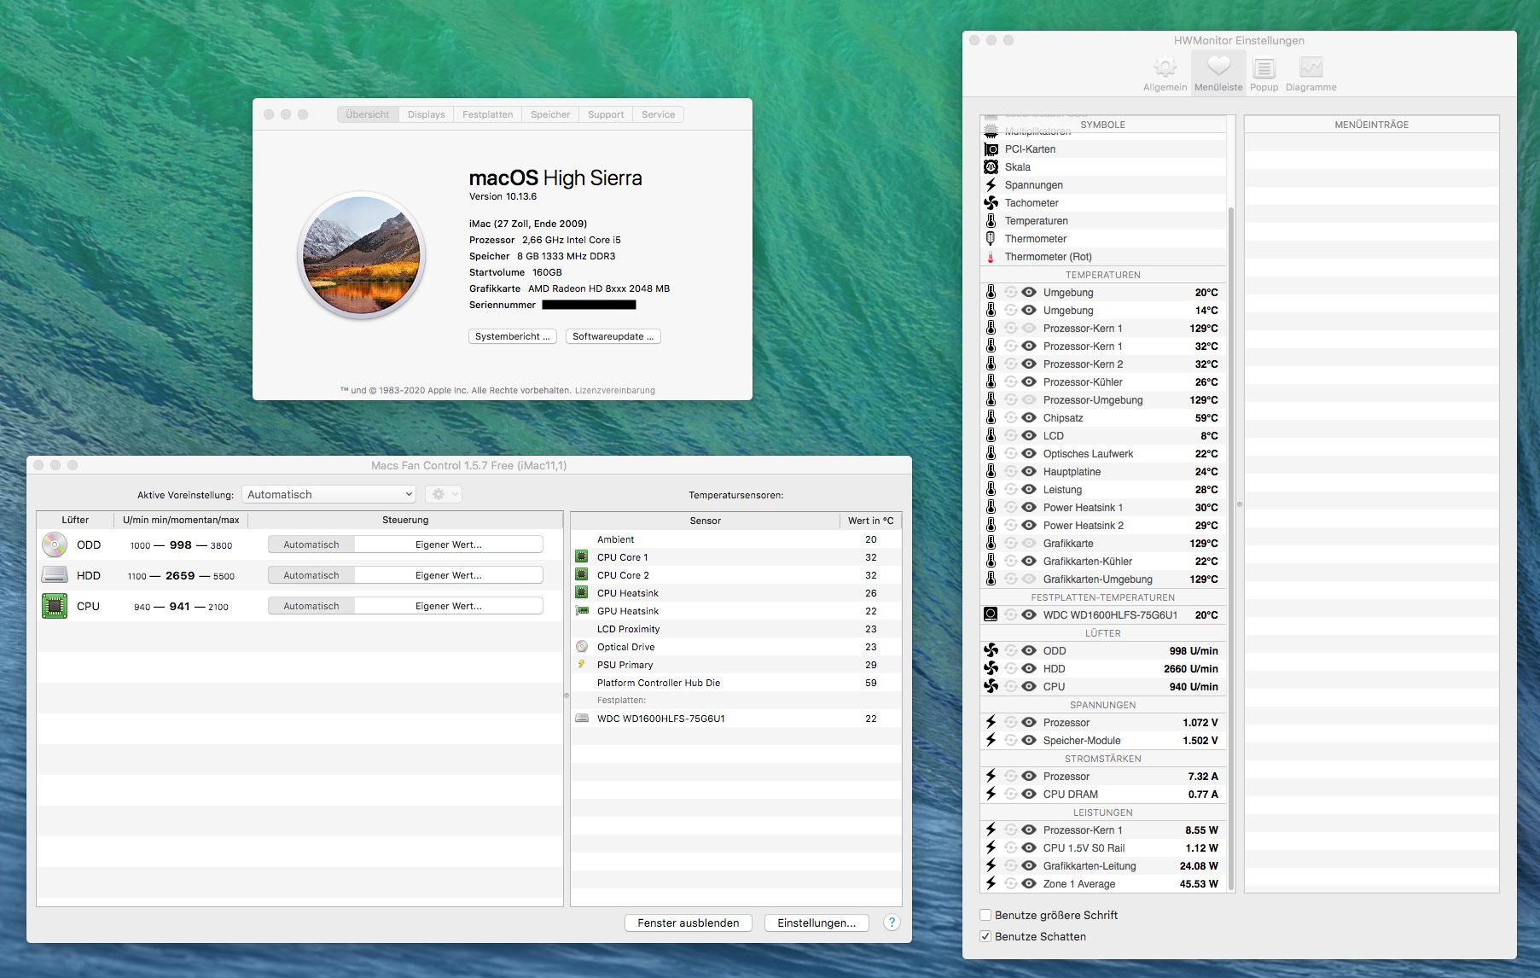Click the Fenster ausblenden button
The image size is (1540, 978).
click(x=688, y=923)
